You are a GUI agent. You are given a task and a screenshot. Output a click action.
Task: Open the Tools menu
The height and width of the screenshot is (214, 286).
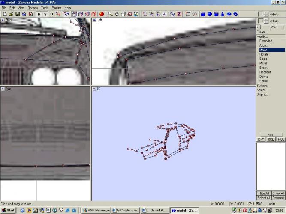coord(45,8)
